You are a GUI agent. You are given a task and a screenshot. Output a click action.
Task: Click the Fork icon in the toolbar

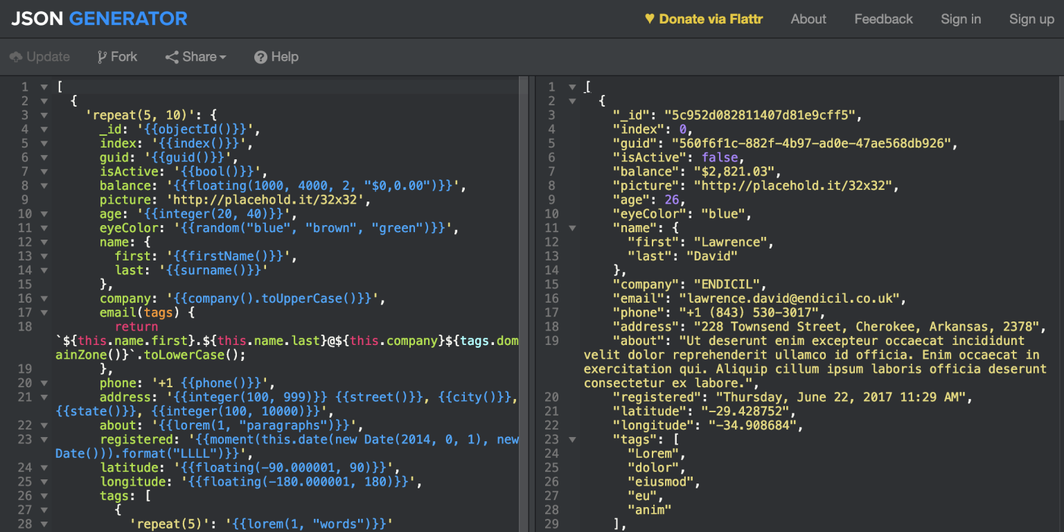coord(101,56)
